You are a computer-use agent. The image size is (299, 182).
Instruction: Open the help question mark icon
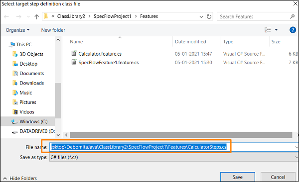tap(293, 30)
